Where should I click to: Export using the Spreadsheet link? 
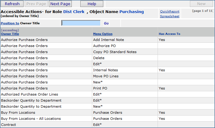pyautogui.click(x=169, y=16)
